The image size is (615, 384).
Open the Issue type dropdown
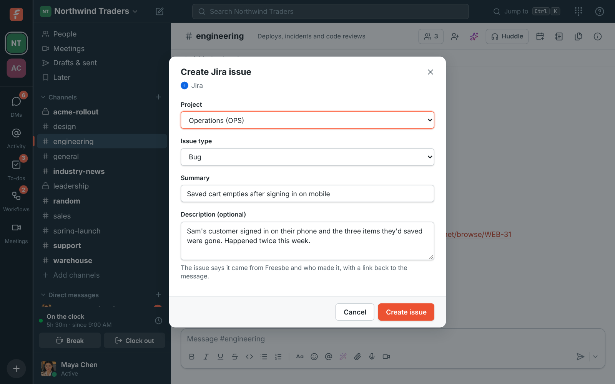coord(307,157)
